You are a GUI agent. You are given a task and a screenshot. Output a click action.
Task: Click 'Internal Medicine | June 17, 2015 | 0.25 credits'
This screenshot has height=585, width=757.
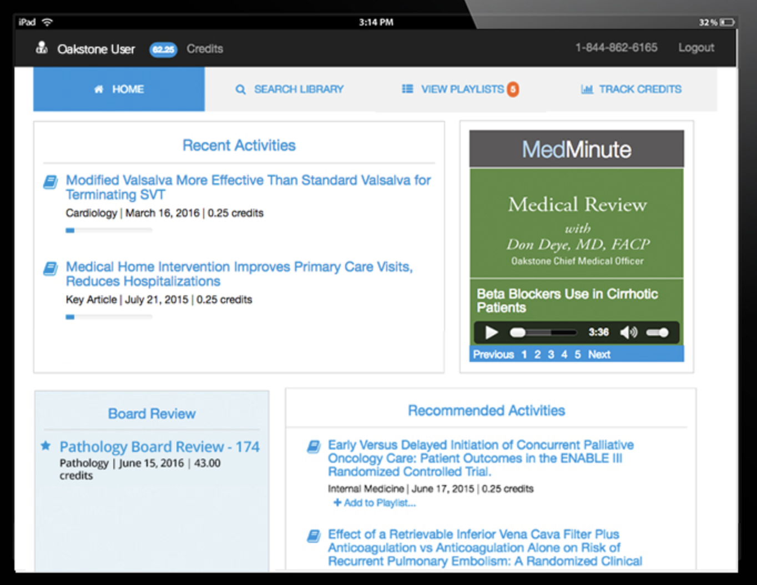click(431, 489)
